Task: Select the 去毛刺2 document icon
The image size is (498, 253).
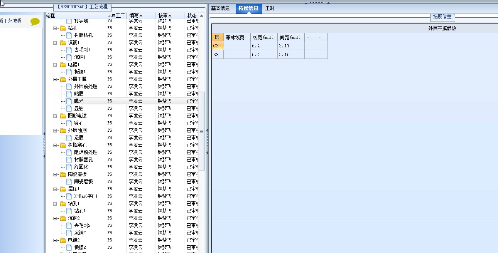Action: point(69,226)
